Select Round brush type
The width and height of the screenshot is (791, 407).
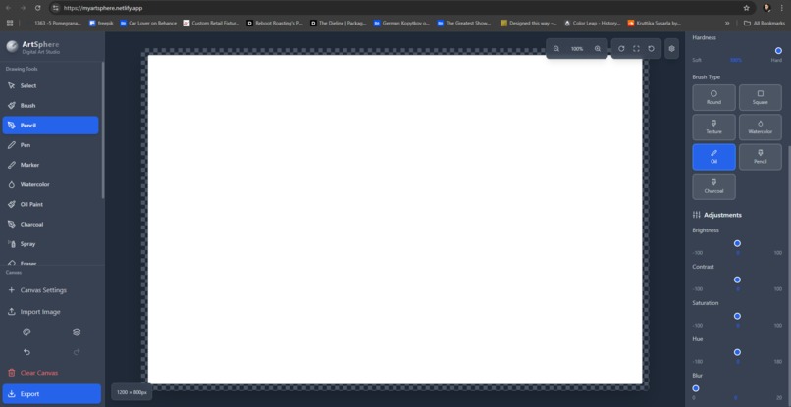click(713, 97)
